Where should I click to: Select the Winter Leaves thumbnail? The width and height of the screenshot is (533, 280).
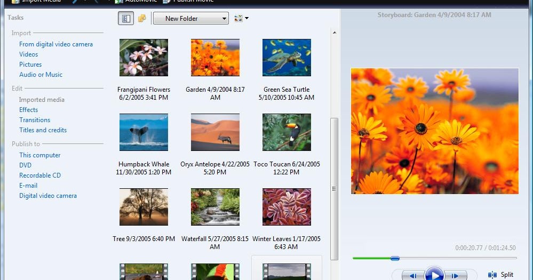[x=287, y=207]
